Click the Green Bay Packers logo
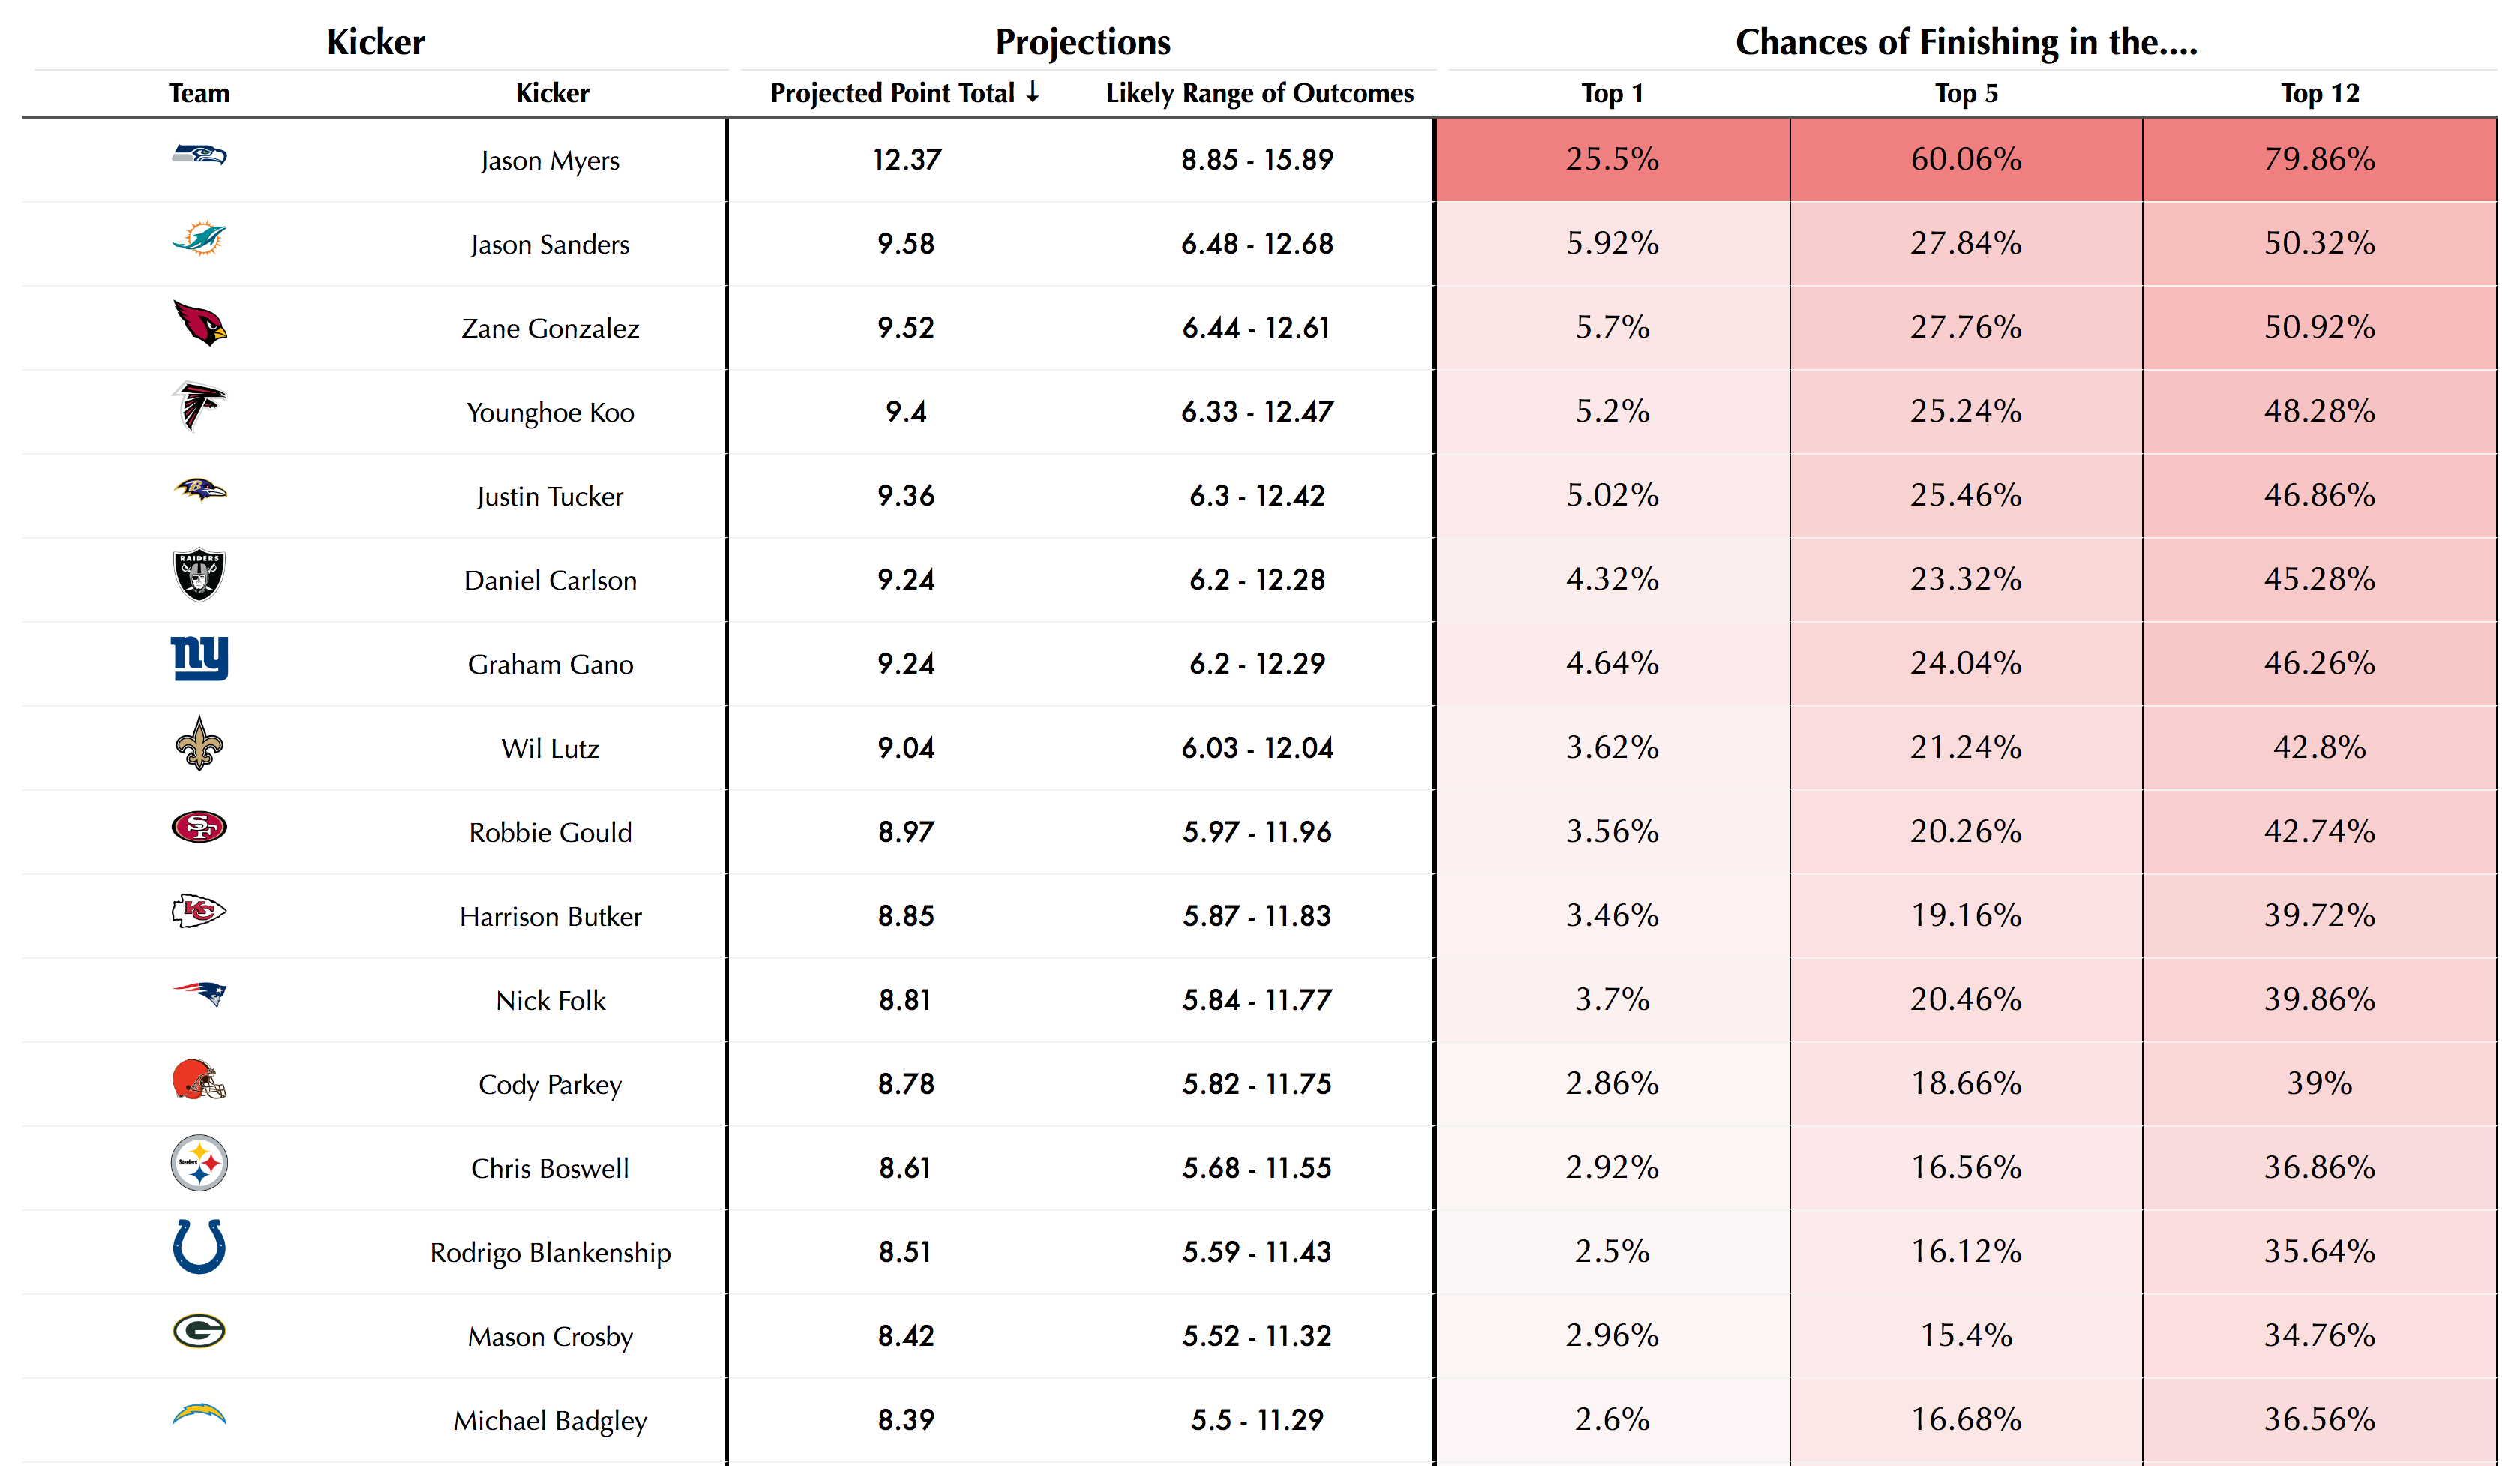2520x1466 pixels. point(199,1331)
